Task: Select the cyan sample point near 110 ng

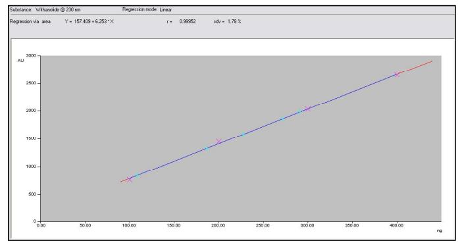Action: pos(138,175)
